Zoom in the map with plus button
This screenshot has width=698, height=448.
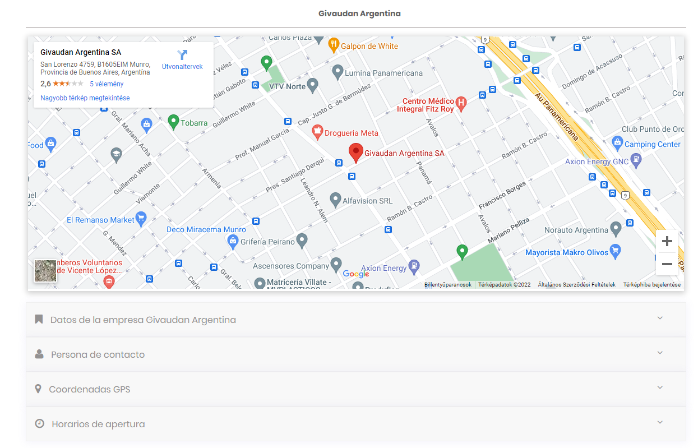point(667,242)
